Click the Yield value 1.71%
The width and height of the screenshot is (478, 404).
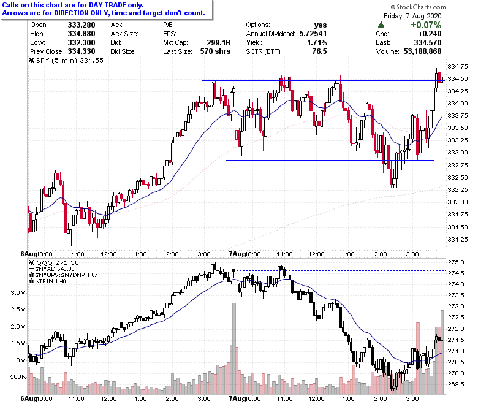click(317, 43)
